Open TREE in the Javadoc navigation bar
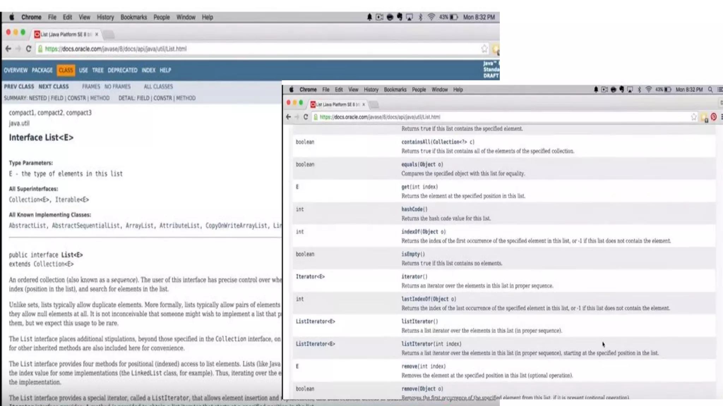 (98, 70)
